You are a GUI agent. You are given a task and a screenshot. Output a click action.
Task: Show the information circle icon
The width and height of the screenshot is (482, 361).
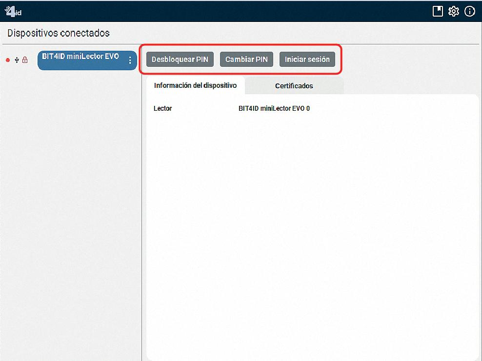pyautogui.click(x=469, y=11)
